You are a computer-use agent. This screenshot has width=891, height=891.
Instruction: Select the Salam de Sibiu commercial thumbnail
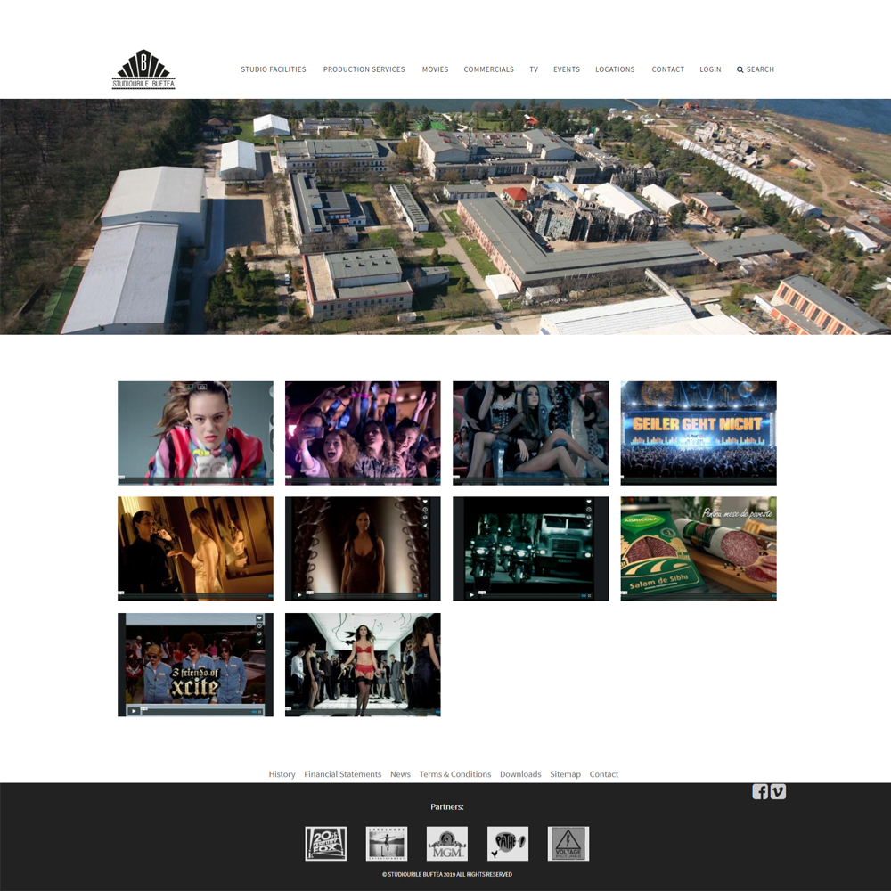pos(698,548)
